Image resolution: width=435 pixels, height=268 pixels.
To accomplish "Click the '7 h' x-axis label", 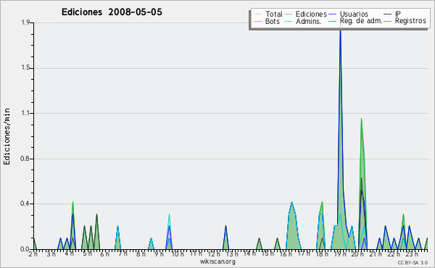I will tap(123, 254).
